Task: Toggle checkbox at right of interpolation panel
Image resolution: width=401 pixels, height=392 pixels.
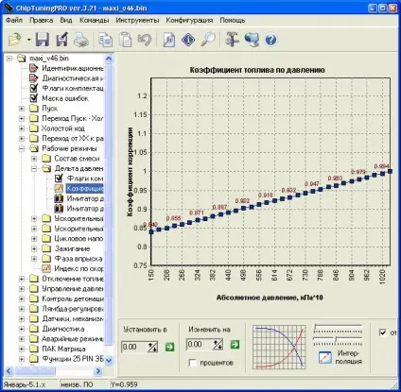Action: (383, 332)
